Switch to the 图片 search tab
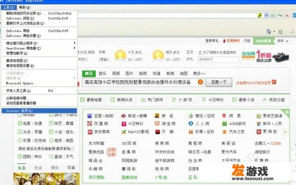Image resolution: width=296 pixels, height=185 pixels. [129, 73]
